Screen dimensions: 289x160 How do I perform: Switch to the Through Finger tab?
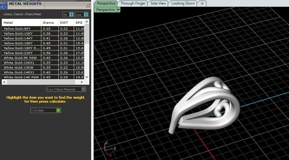click(133, 3)
